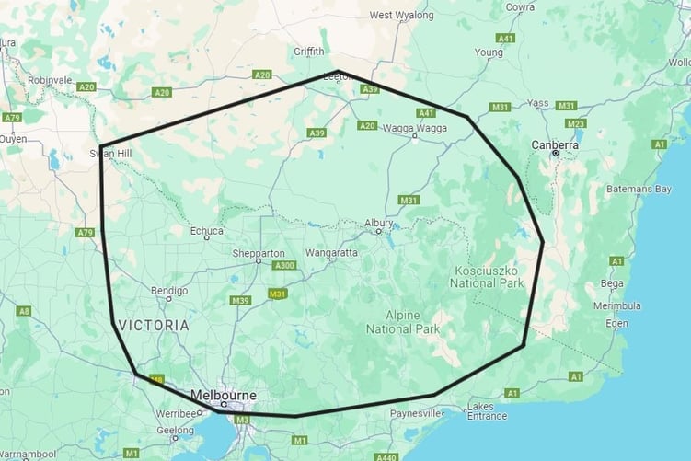Select the Swan Hill label
Image resolution: width=691 pixels, height=461 pixels.
coord(110,154)
